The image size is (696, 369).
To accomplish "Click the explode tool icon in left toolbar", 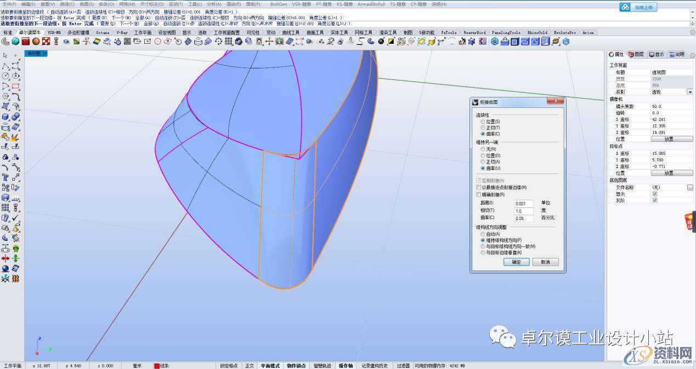I will [x=15, y=137].
